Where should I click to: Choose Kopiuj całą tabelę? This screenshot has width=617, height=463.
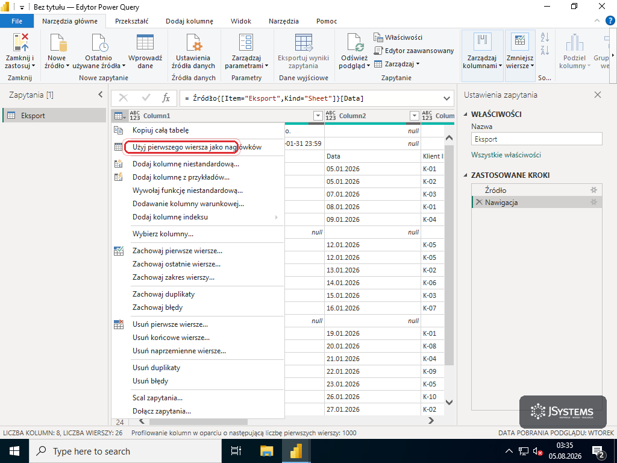(198, 130)
